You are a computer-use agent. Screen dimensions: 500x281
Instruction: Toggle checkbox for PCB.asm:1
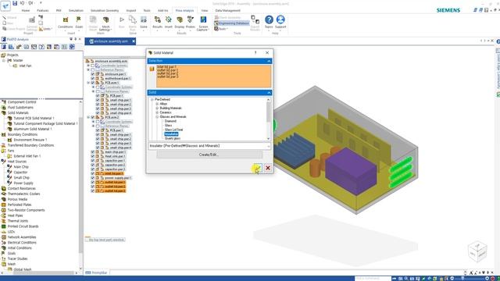point(93,83)
